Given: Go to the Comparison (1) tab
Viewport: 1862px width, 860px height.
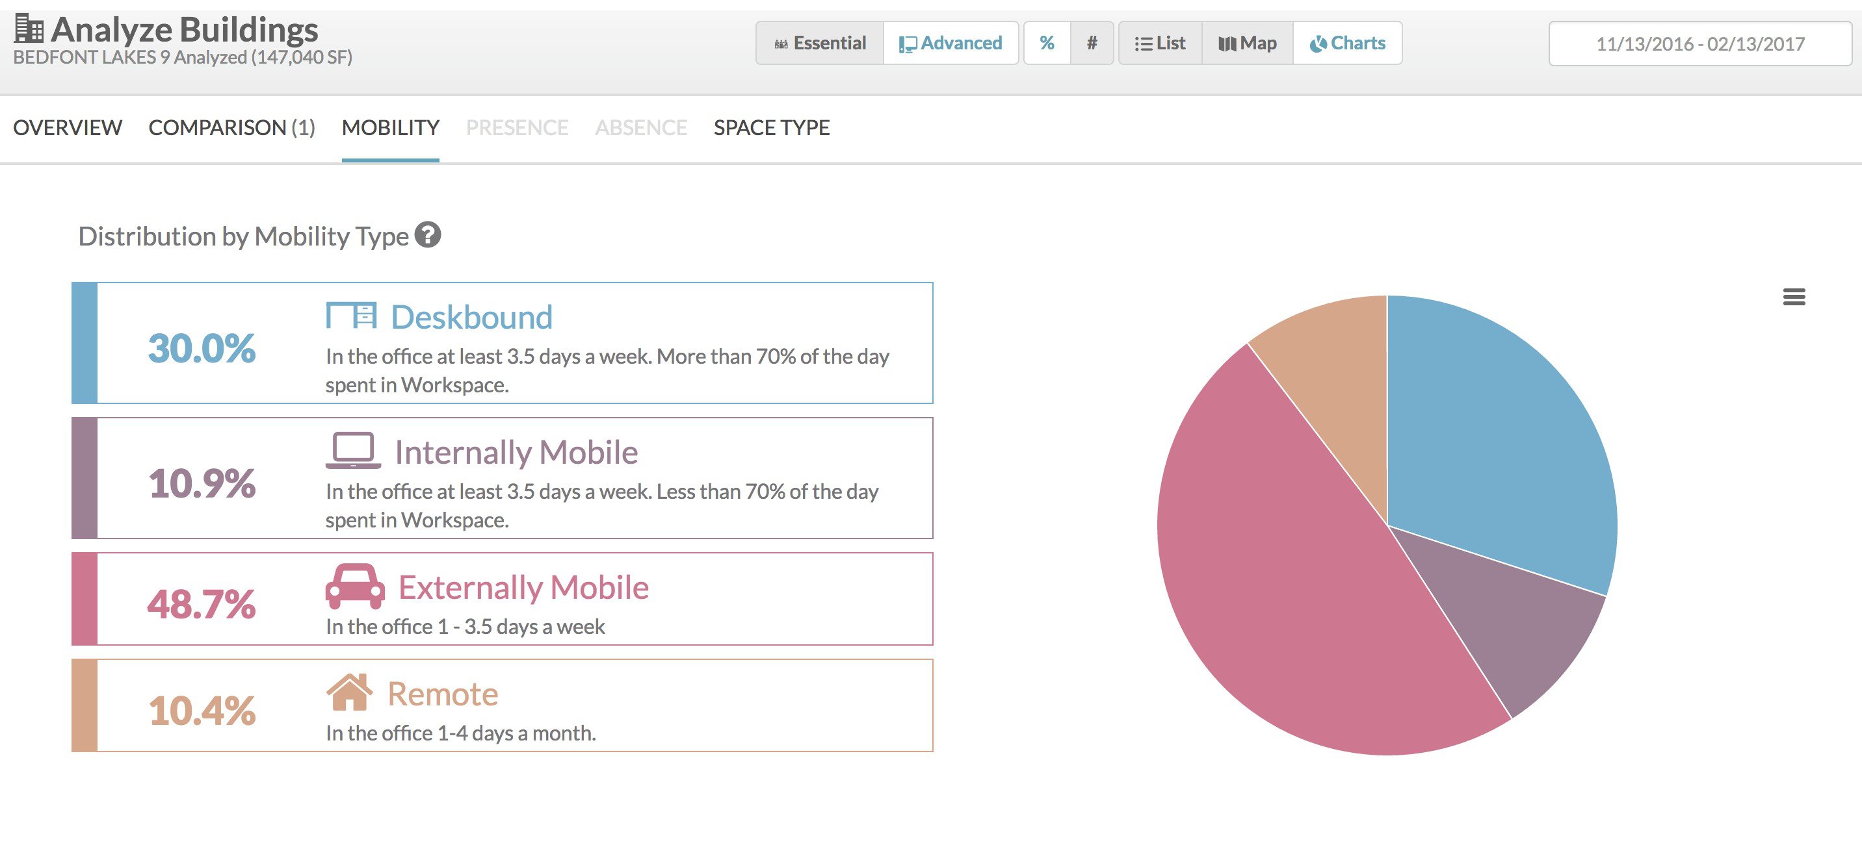Looking at the screenshot, I should click(x=231, y=128).
